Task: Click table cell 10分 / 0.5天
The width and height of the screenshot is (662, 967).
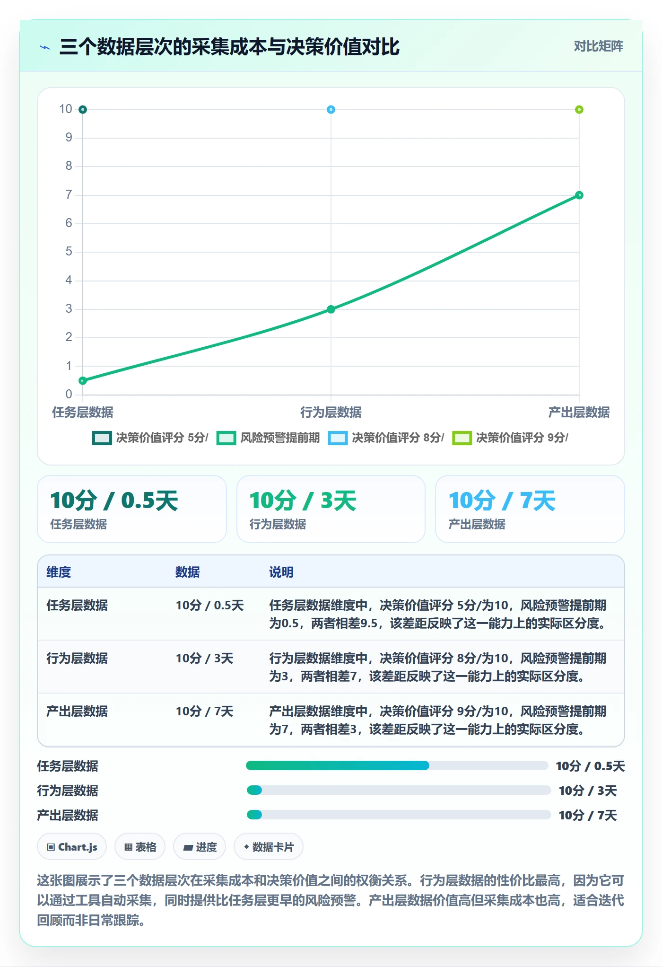Action: [x=210, y=605]
